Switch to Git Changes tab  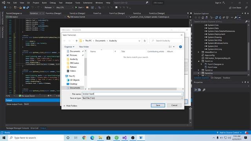tap(216, 78)
